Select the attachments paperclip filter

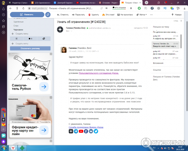tap(44, 39)
